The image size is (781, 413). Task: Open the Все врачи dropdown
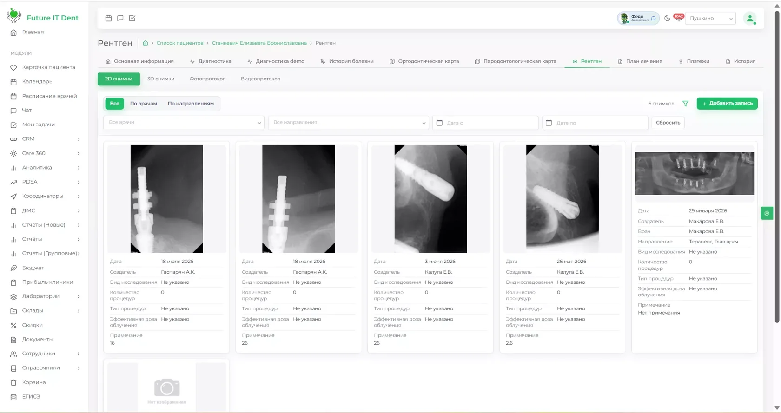[184, 123]
